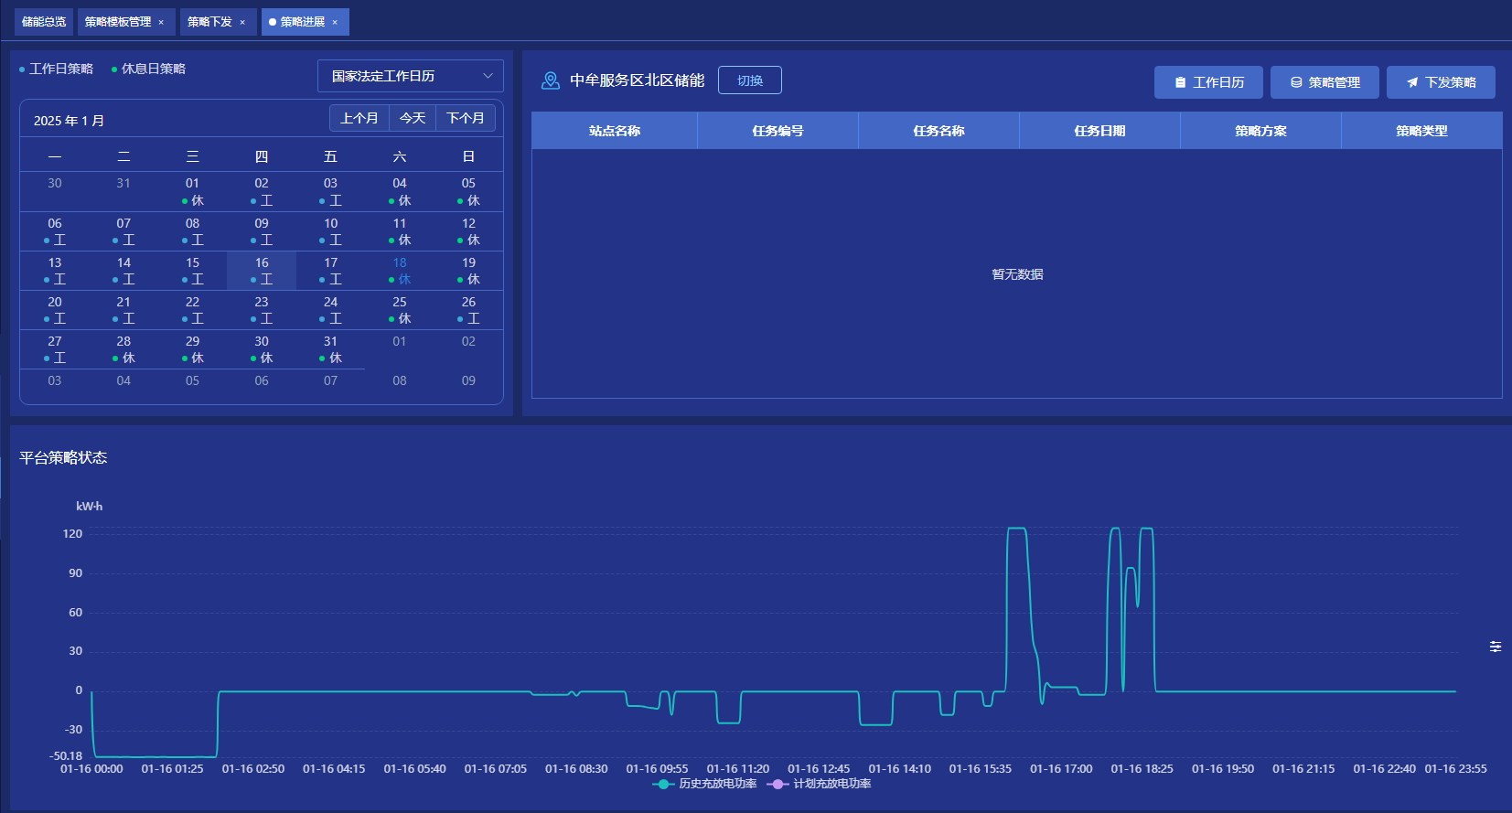The width and height of the screenshot is (1512, 813).
Task: Close the 策略下发 tab
Action: click(242, 22)
